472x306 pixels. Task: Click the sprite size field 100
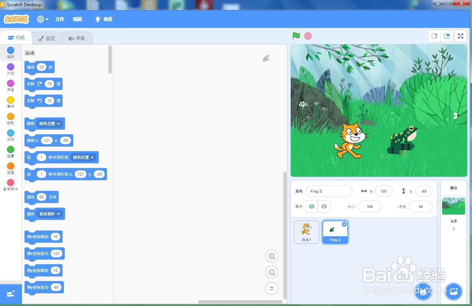(370, 206)
